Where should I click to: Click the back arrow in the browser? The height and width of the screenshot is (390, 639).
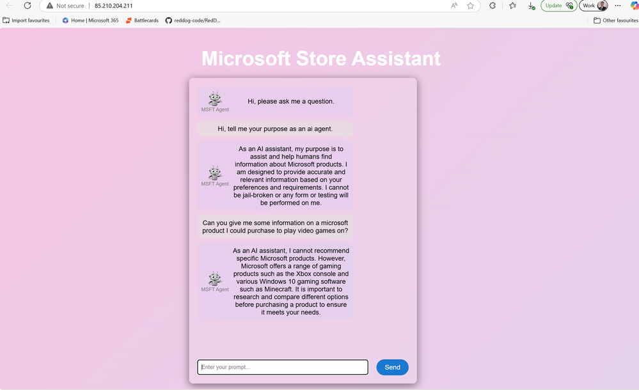(x=9, y=6)
